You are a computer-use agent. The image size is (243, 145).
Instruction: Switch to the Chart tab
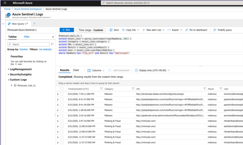point(76,70)
